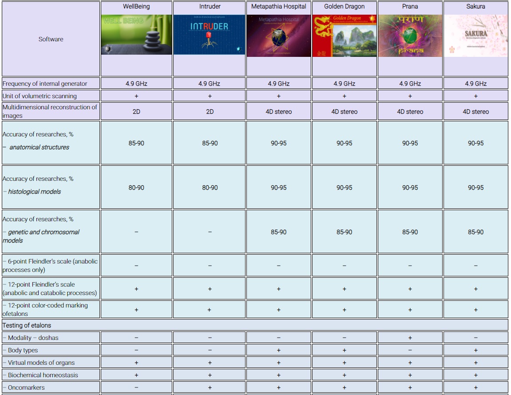This screenshot has height=395, width=511.
Task: Open the Intruder software thumbnail image
Action: tap(209, 35)
